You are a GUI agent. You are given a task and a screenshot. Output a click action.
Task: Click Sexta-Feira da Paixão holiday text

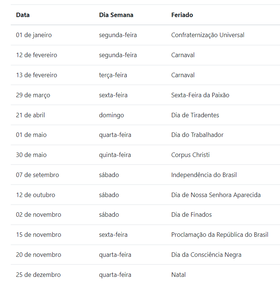click(x=200, y=95)
